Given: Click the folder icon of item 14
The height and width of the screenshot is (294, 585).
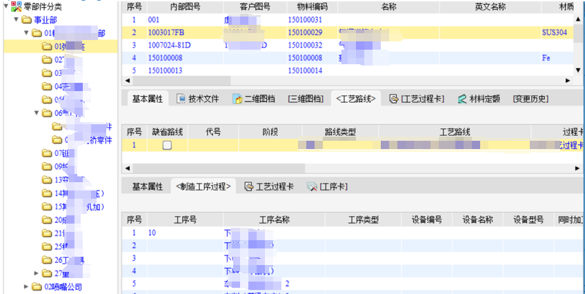Looking at the screenshot, I should 47,193.
